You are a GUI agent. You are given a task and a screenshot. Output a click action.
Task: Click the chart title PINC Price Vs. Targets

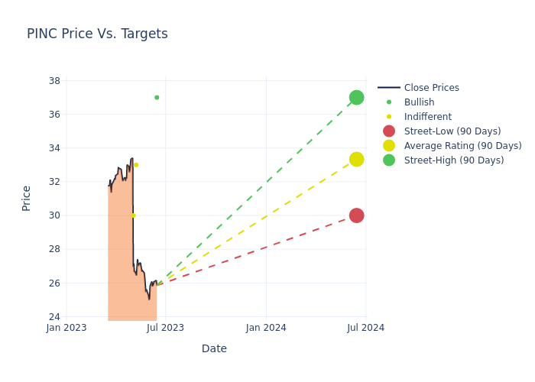(97, 34)
